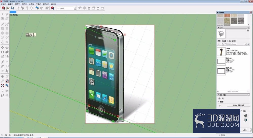
Task: Click the Erase circle-X toolbar icon
Action: [x=31, y=8]
